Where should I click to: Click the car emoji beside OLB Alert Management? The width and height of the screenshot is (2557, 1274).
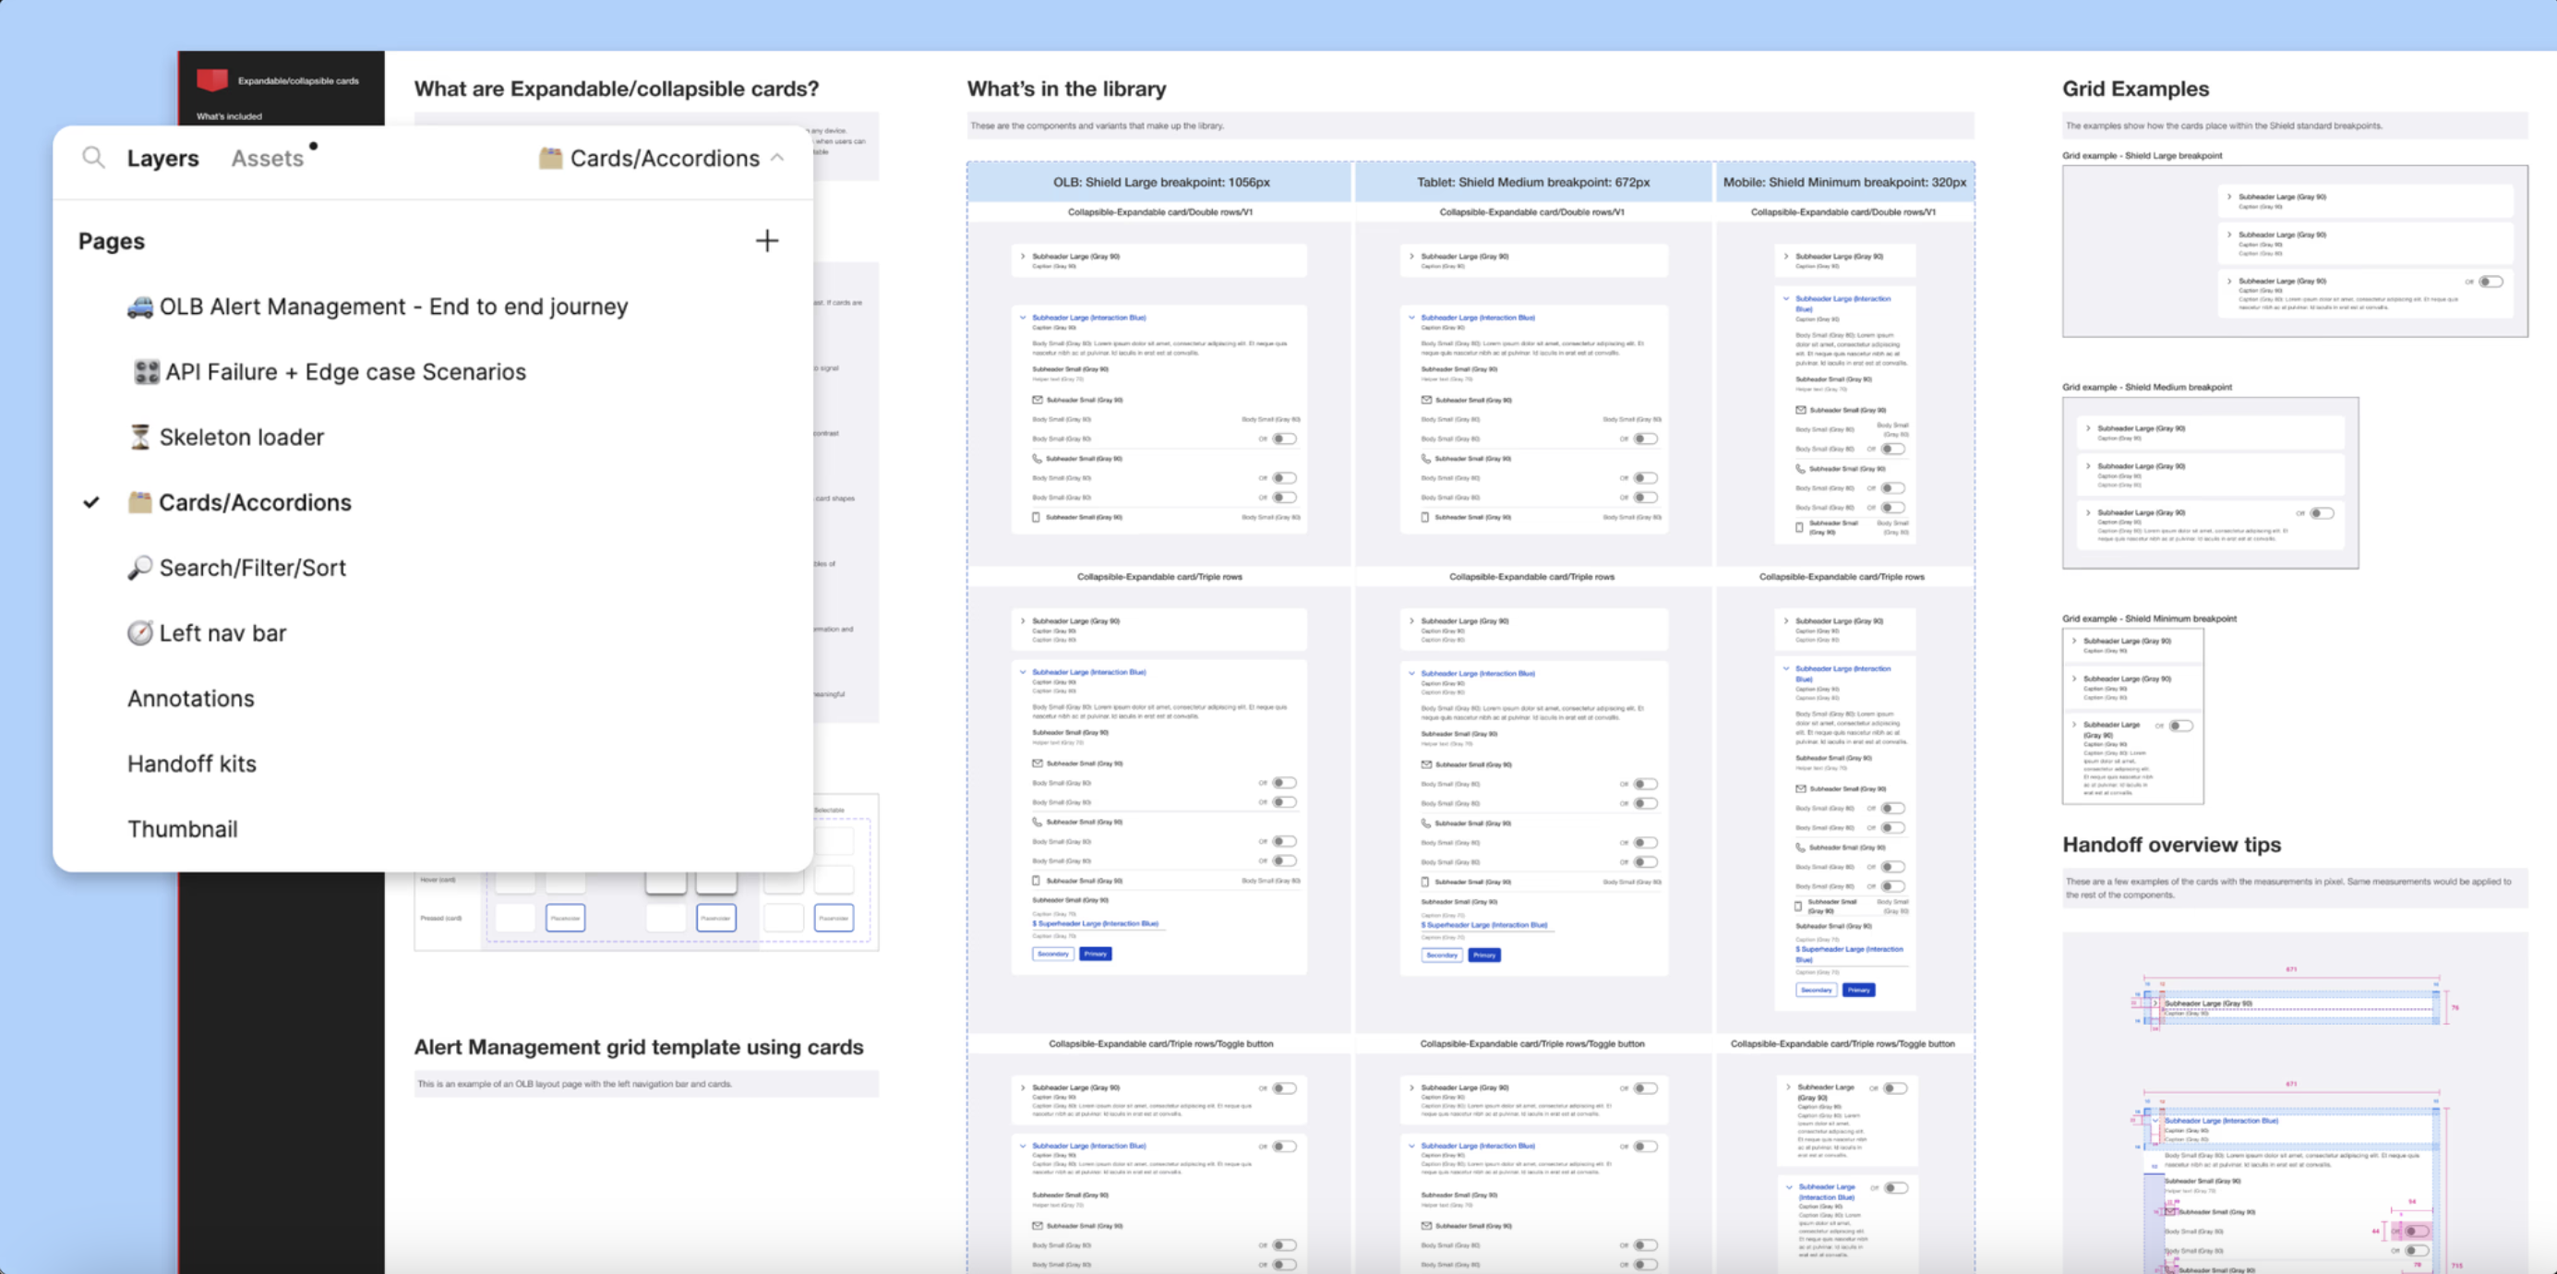coord(140,306)
